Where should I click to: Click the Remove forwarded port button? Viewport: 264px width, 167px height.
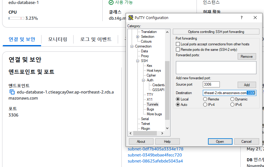(247, 57)
